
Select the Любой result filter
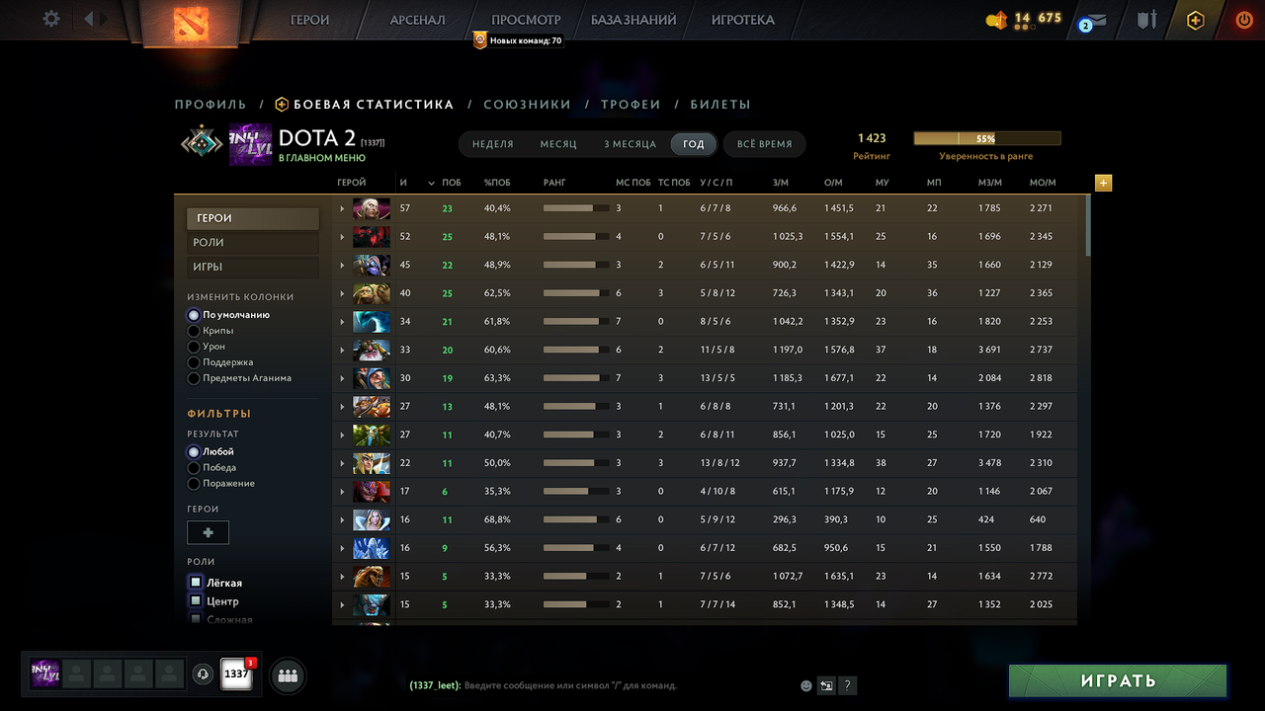(x=194, y=451)
